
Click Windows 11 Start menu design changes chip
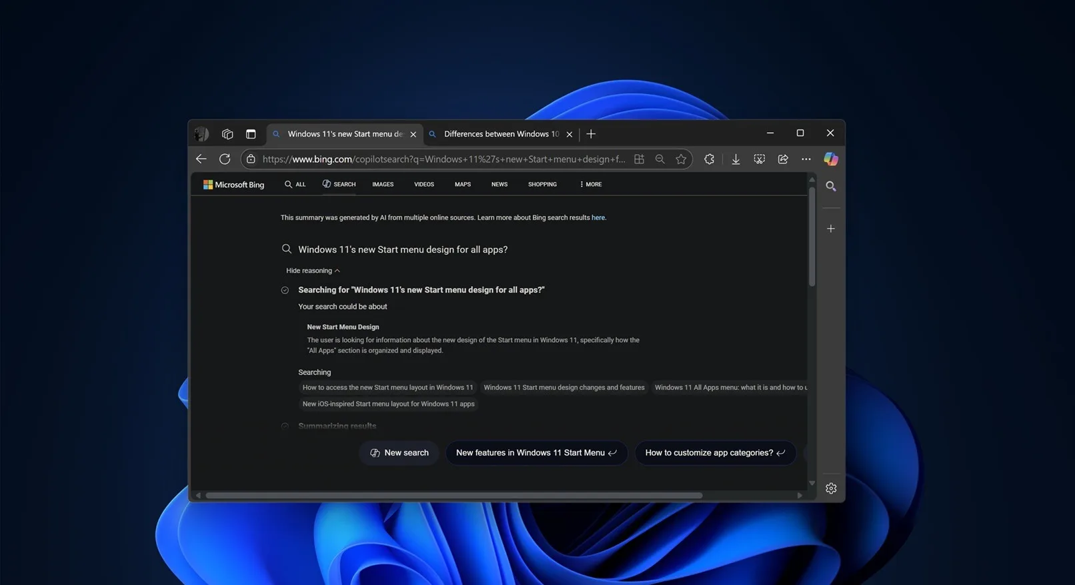[x=564, y=388]
